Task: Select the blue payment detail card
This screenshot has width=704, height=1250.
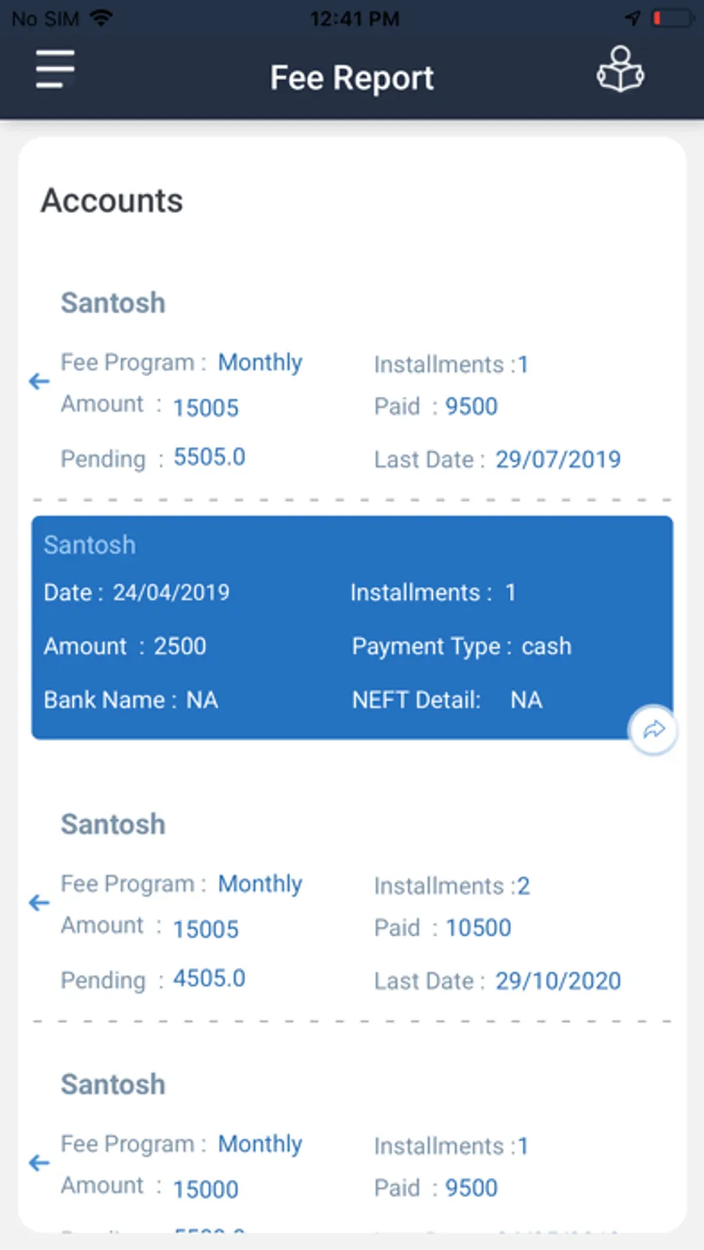Action: (352, 626)
